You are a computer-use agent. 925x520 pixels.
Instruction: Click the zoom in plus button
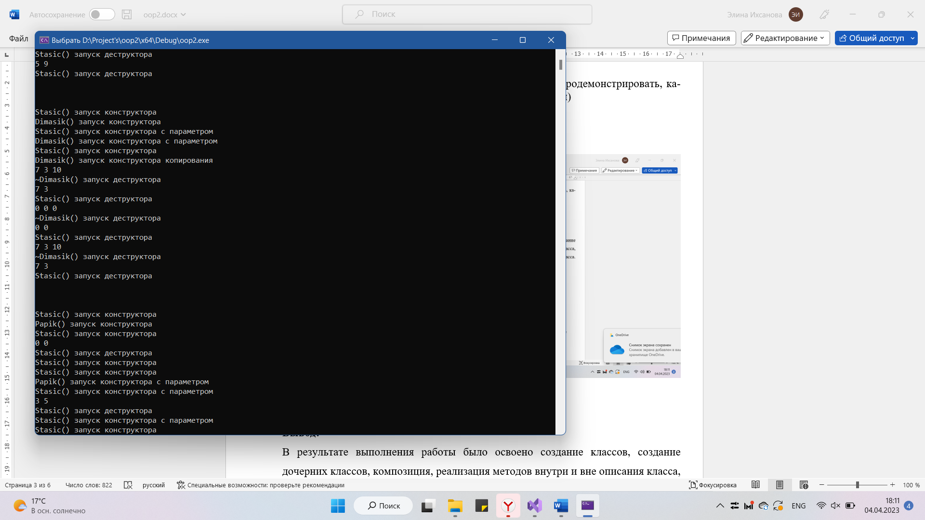tap(893, 485)
